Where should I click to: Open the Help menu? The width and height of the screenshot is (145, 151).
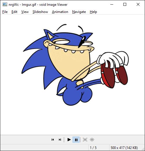(x=93, y=12)
